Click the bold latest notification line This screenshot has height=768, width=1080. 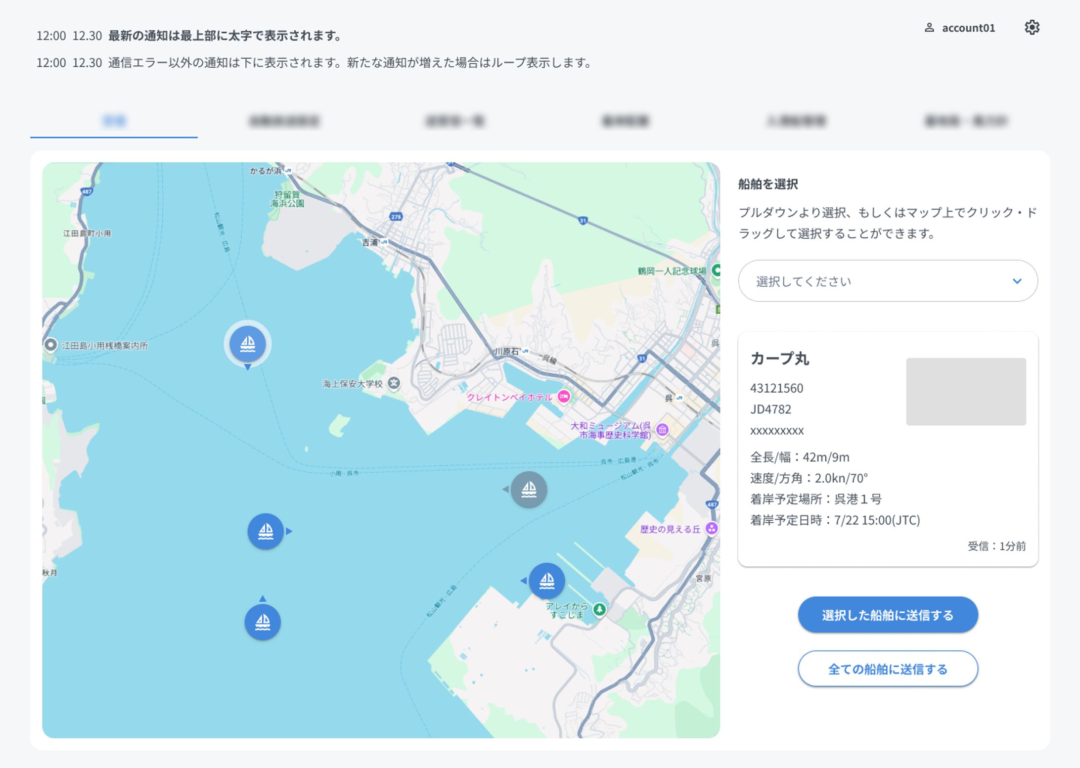(225, 36)
